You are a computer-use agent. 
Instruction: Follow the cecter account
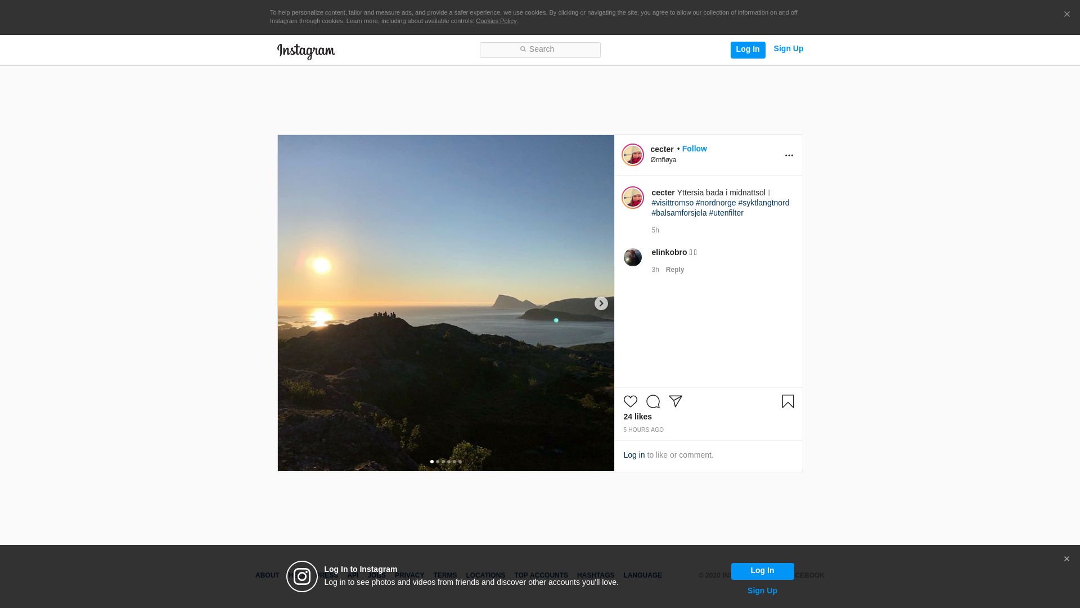pos(694,149)
